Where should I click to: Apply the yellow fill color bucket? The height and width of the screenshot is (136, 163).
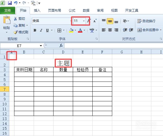[x=71, y=30]
